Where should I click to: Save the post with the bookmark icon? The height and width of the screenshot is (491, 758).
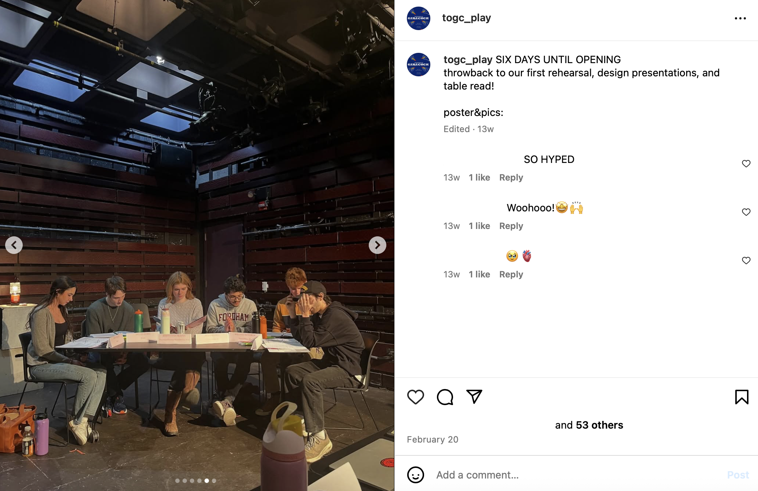click(742, 397)
